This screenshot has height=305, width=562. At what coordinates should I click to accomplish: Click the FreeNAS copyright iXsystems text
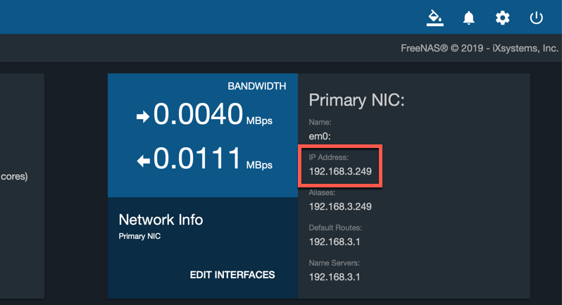tap(480, 49)
